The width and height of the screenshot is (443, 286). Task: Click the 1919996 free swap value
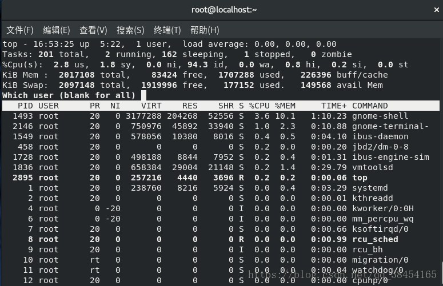(x=159, y=85)
